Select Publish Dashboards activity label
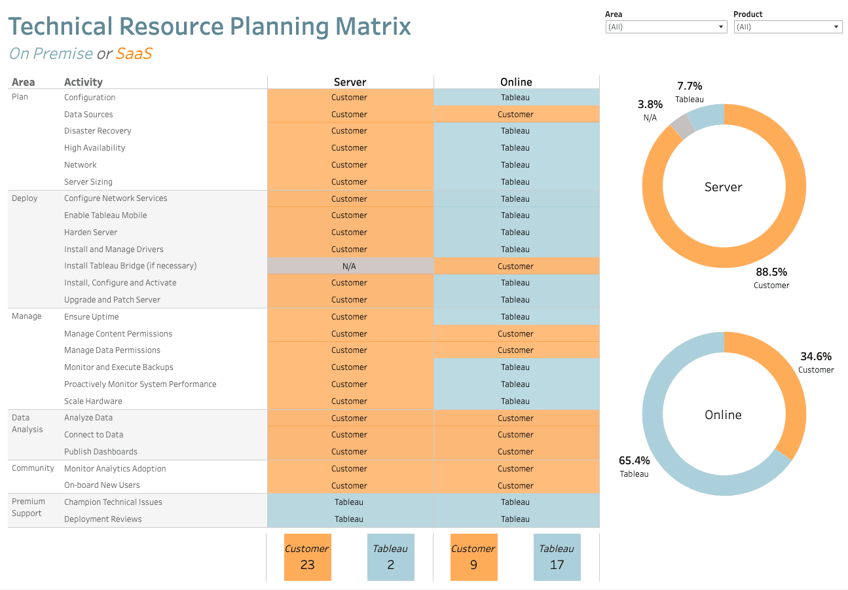Screen dimensions: 848x590 click(x=101, y=452)
